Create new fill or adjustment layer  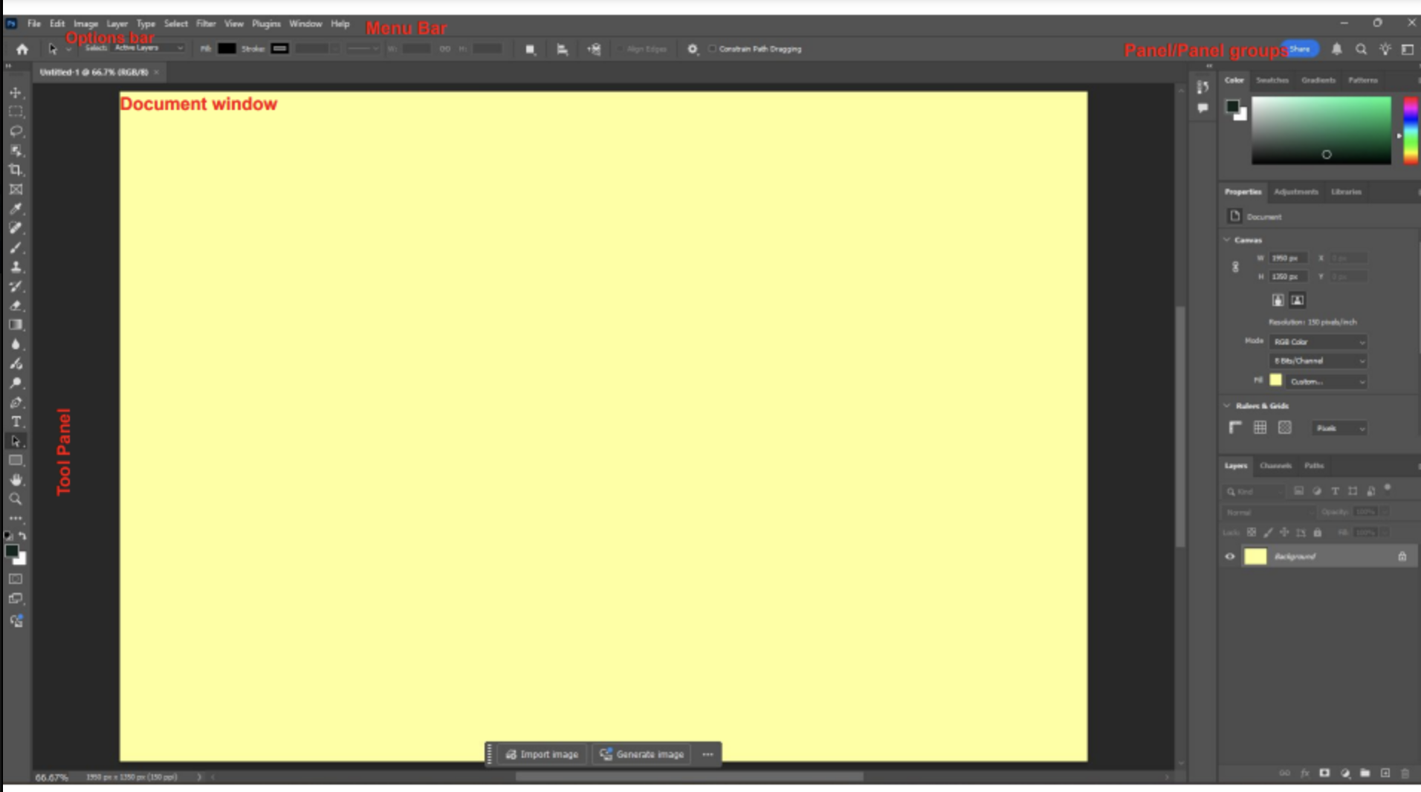tap(1345, 773)
